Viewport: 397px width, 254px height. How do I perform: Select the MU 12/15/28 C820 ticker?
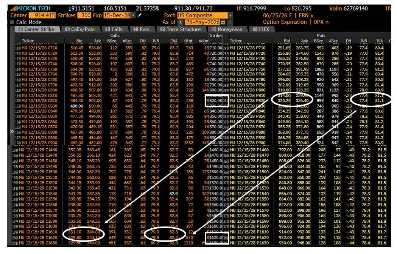pyautogui.click(x=39, y=101)
